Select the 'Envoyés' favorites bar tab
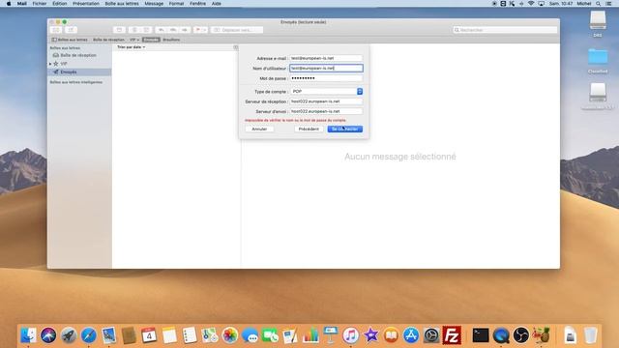 pos(151,40)
